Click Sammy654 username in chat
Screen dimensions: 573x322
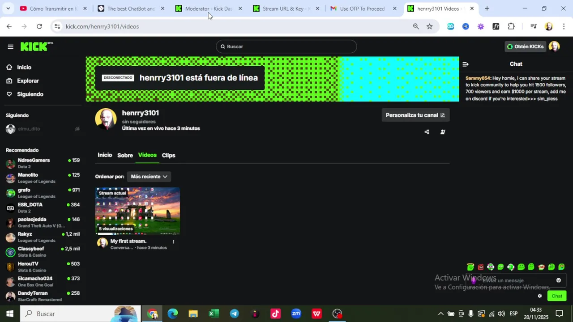478,78
